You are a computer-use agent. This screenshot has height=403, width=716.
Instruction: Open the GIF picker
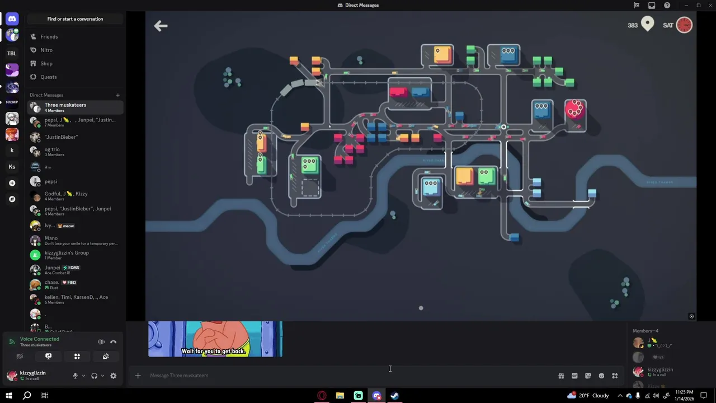click(574, 376)
